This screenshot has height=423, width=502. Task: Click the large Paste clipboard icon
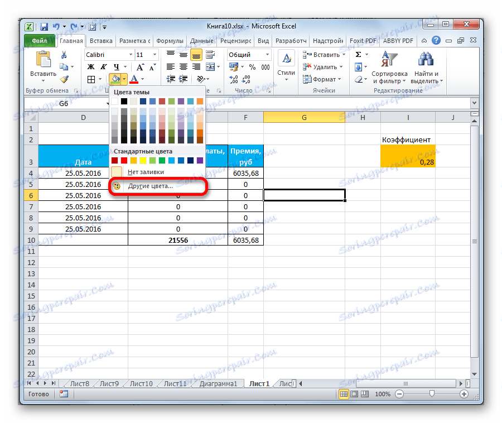(x=43, y=60)
